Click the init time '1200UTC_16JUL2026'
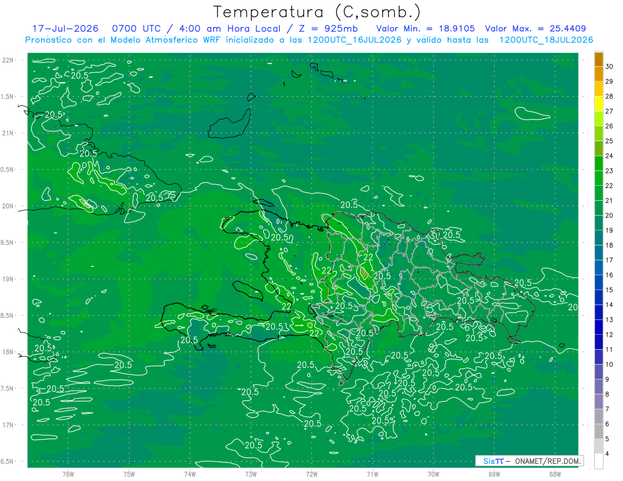Screen dimensions: 623x481 (355, 40)
